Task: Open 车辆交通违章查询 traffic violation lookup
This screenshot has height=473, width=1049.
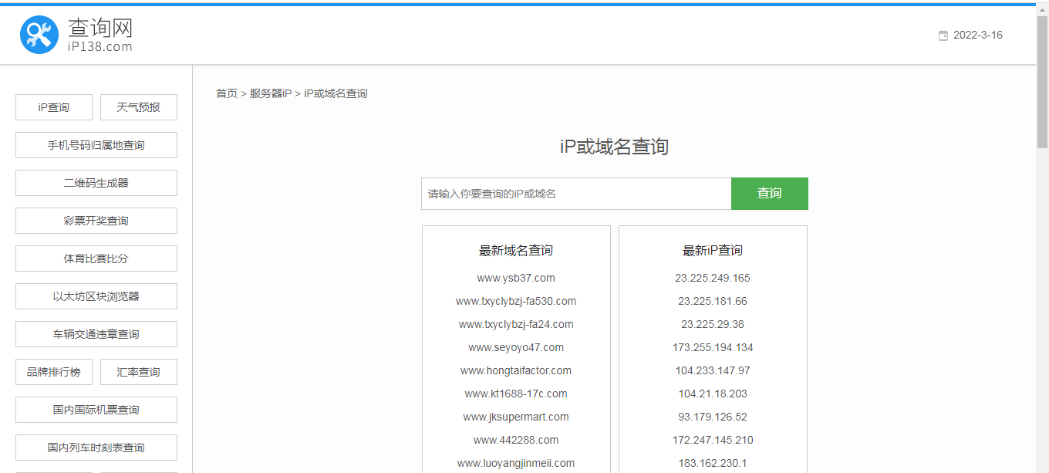Action: 96,334
